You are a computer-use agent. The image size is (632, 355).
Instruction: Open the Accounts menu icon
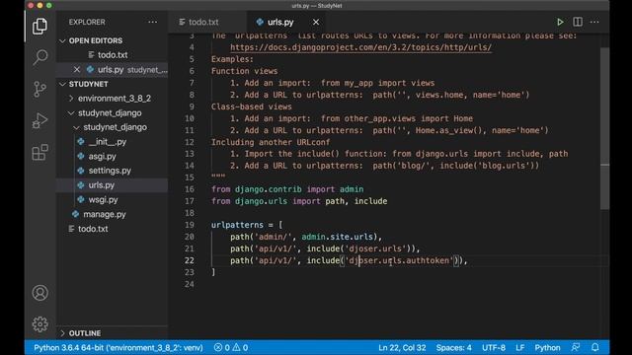(39, 293)
